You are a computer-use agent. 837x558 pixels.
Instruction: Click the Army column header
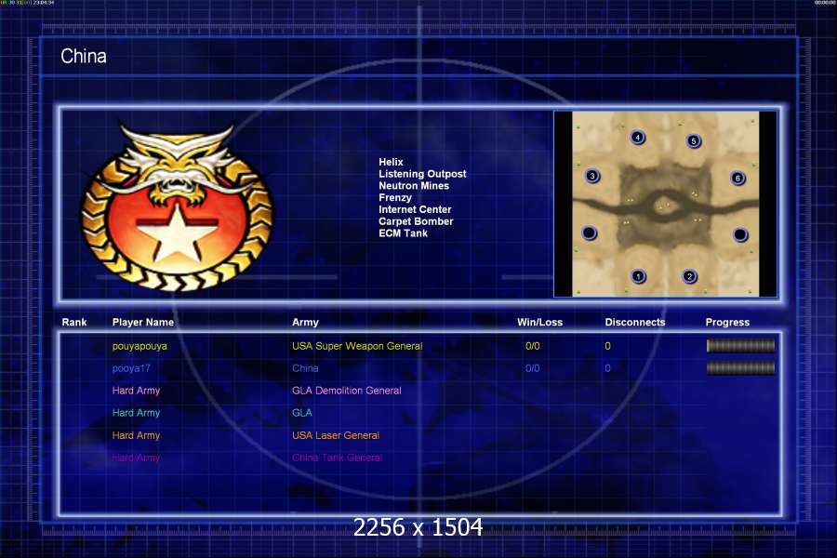click(305, 322)
